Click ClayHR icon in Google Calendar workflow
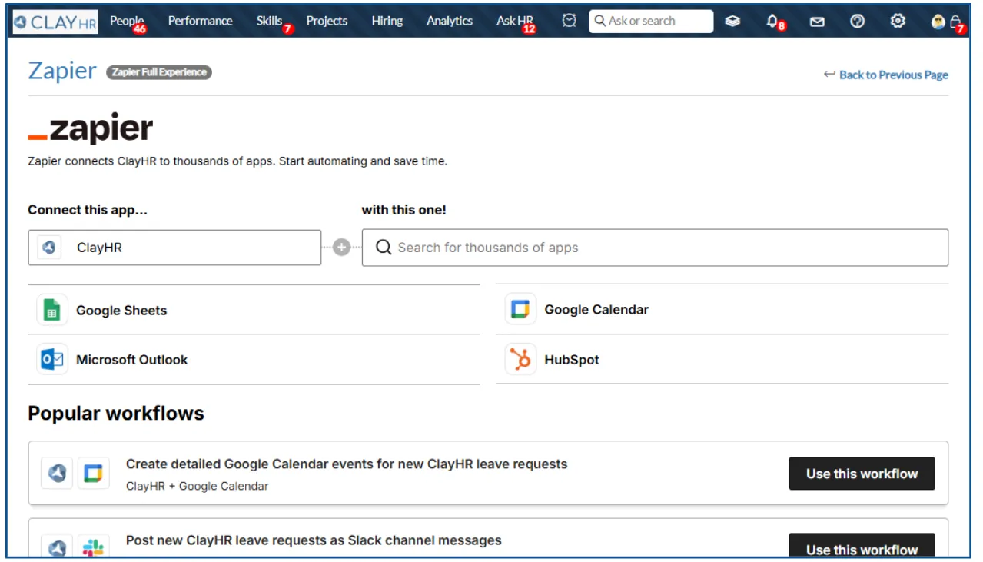Image resolution: width=983 pixels, height=562 pixels. pos(57,474)
